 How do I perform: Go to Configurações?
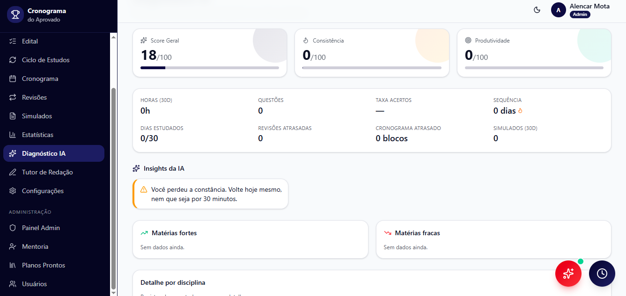coord(54,191)
